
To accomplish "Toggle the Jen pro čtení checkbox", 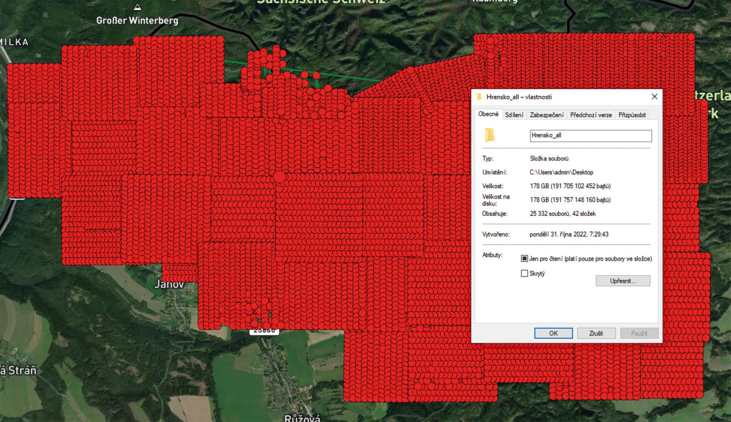I will coord(524,259).
